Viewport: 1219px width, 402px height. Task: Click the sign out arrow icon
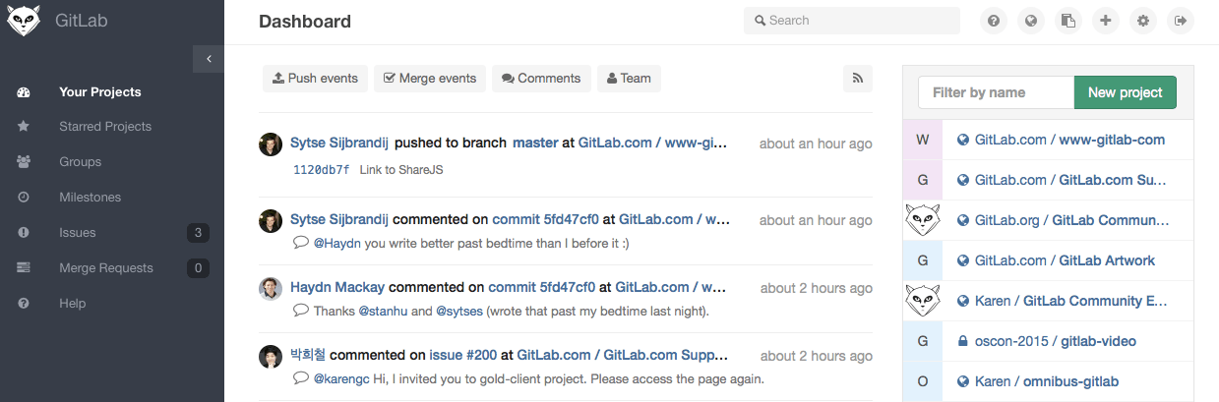pos(1180,21)
